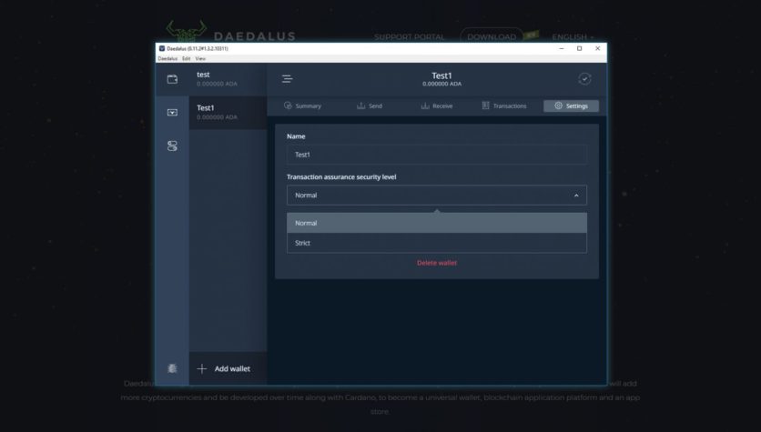Click the Delete wallet link
This screenshot has height=432, width=761.
pos(437,263)
